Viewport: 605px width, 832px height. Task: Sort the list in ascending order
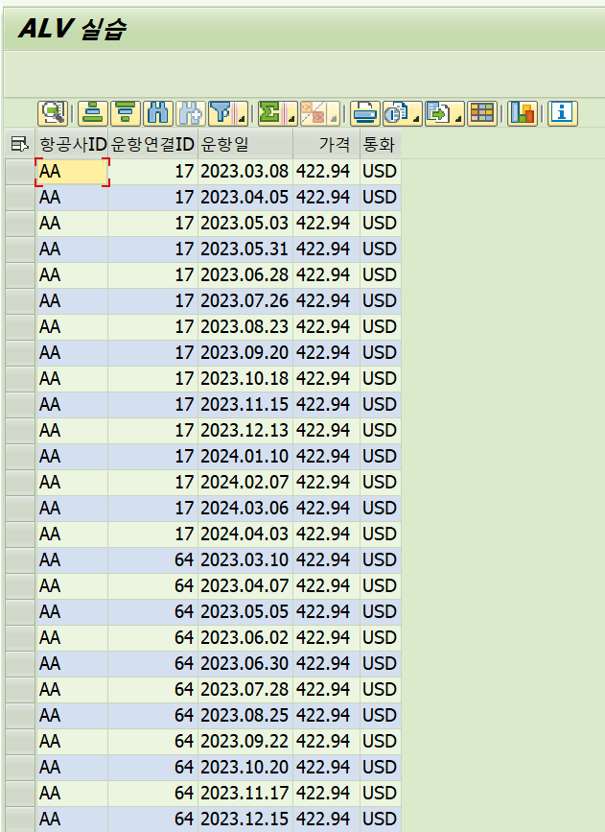coord(93,113)
